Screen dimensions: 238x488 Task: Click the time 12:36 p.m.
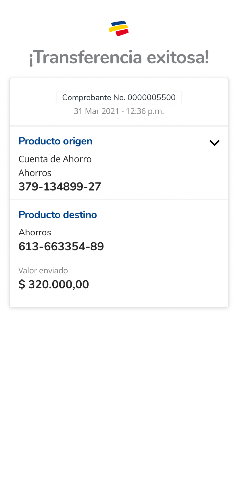tap(145, 111)
